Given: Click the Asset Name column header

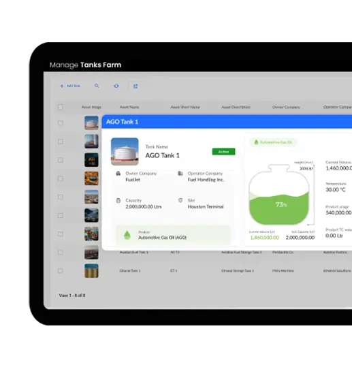Looking at the screenshot, I should (x=129, y=107).
